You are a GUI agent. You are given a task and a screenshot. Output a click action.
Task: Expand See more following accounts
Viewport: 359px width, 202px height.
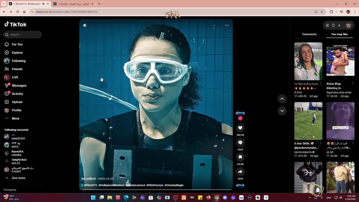[x=19, y=178]
